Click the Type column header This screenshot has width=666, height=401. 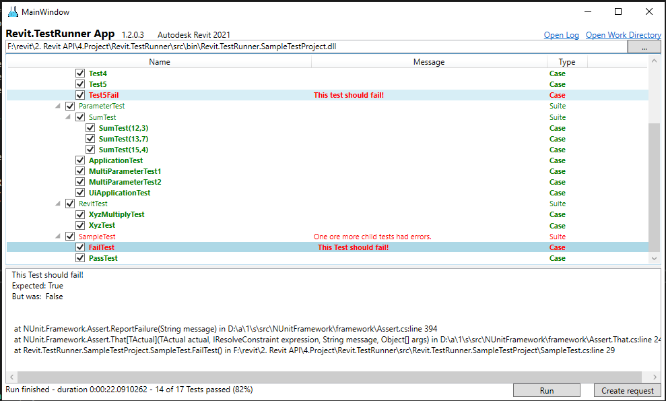[x=567, y=62]
